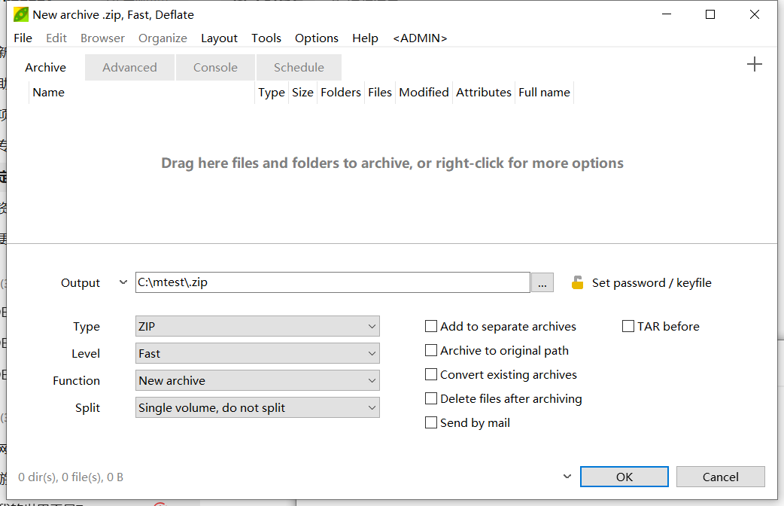
Task: Enable the Send by mail checkbox
Action: tap(431, 422)
